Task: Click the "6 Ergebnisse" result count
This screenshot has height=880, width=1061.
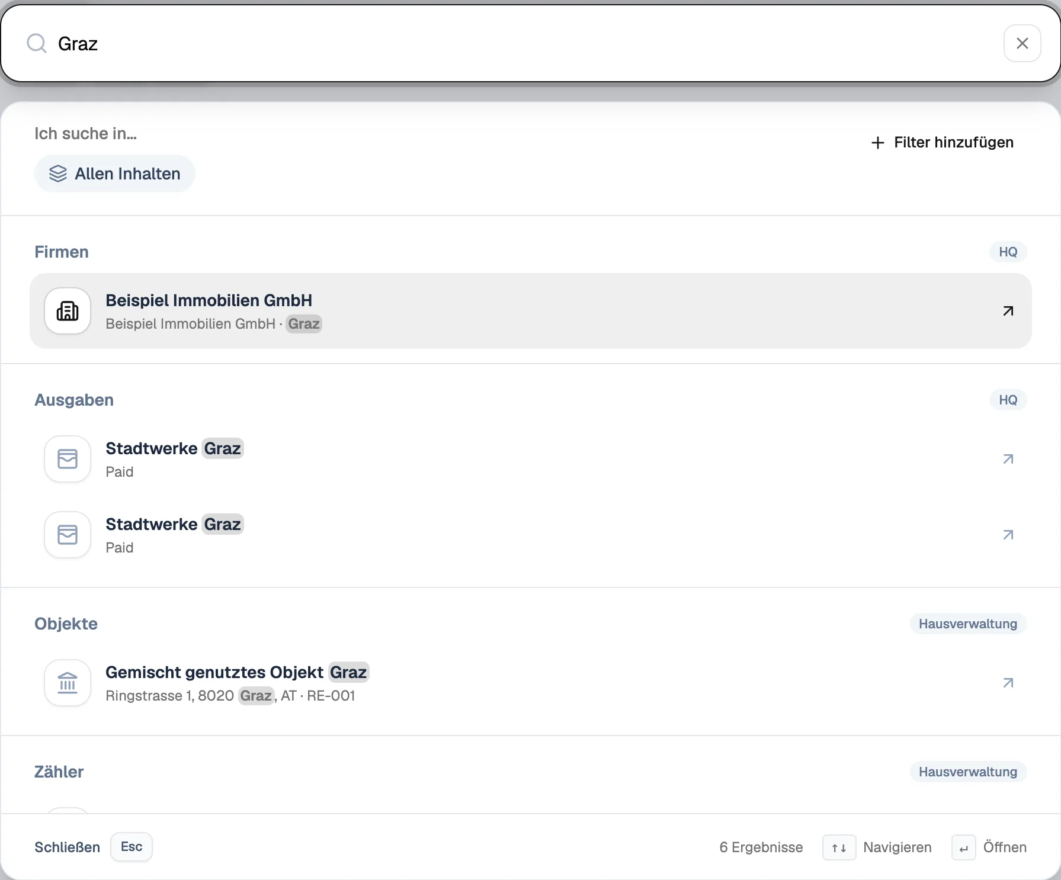Action: point(761,847)
